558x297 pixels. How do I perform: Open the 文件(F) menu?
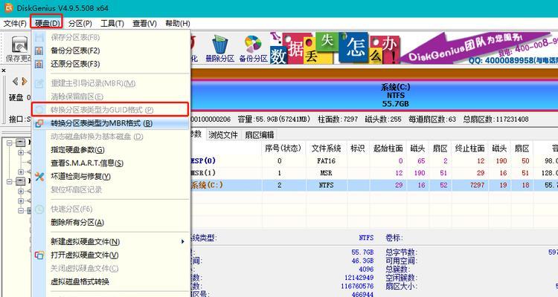(x=15, y=24)
